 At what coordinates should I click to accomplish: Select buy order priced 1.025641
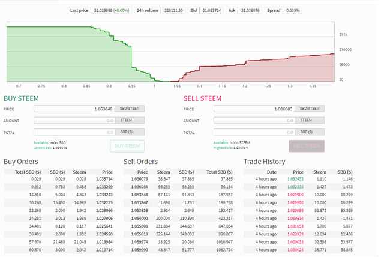tap(59, 226)
